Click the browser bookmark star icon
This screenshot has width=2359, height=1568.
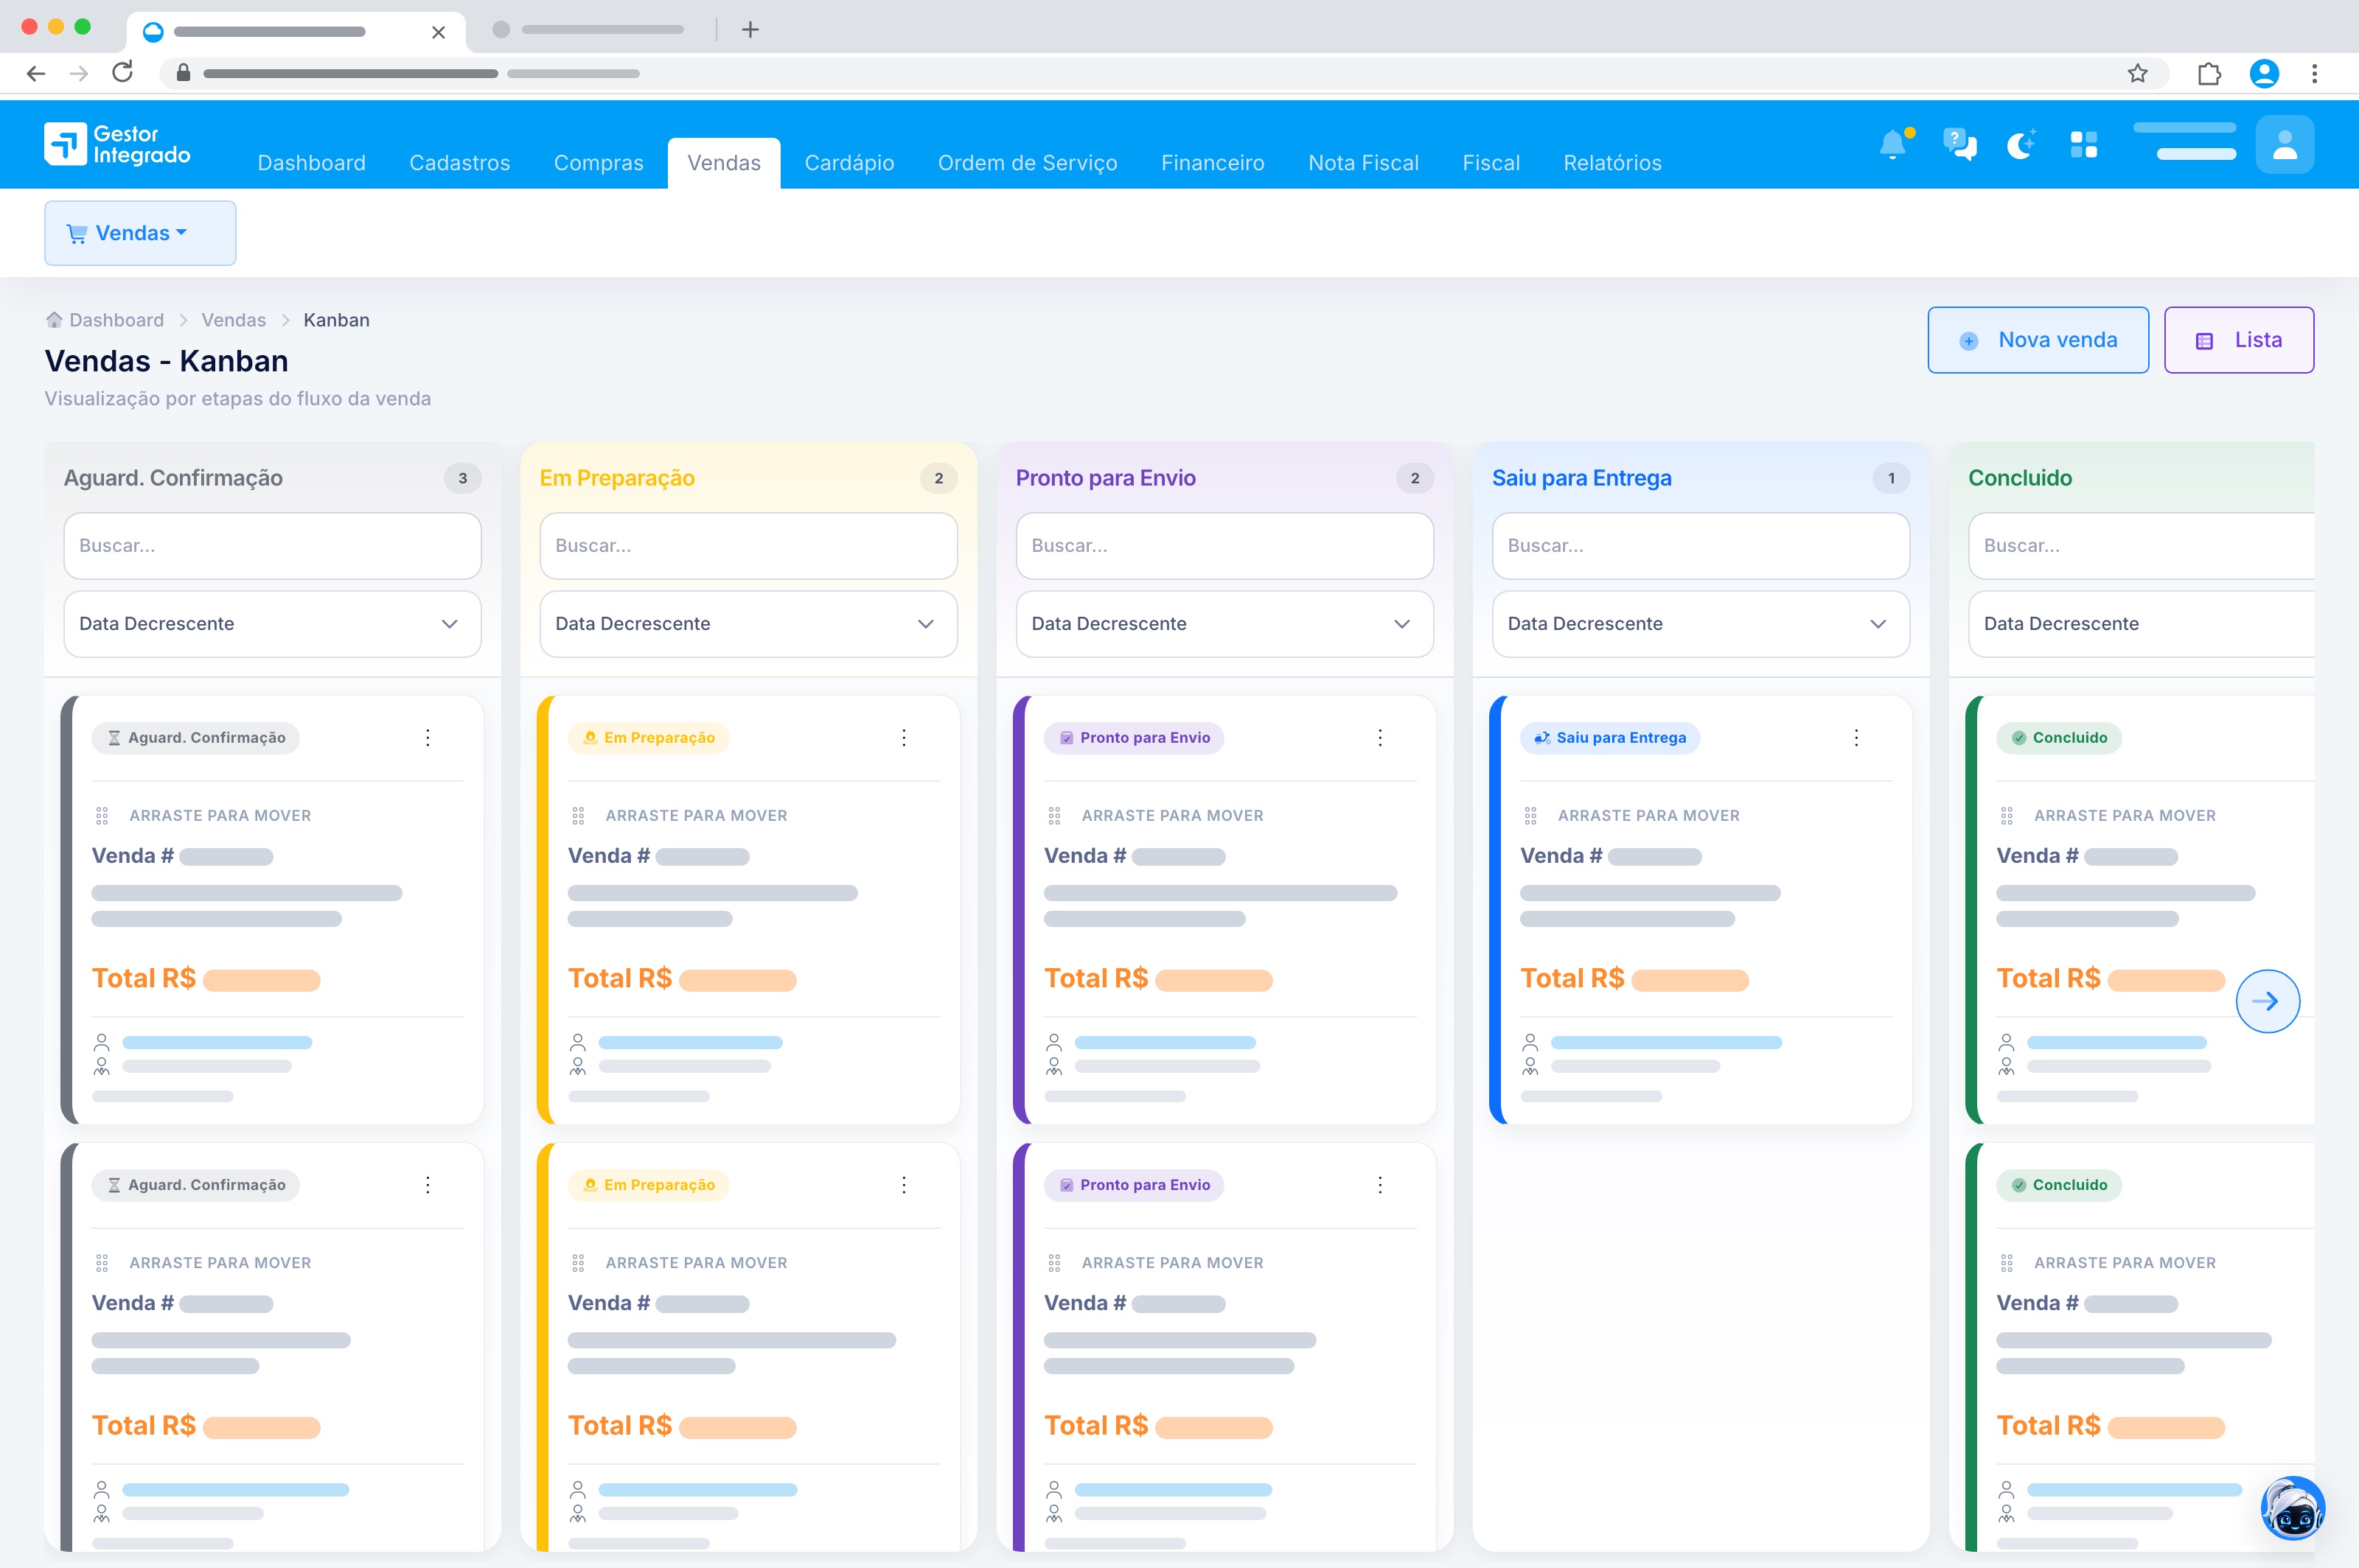2138,73
